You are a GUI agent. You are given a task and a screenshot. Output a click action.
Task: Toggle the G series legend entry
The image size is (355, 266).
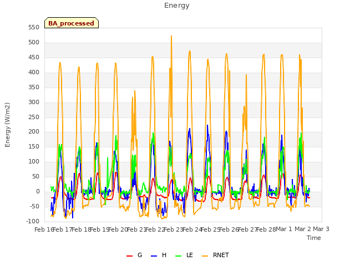pyautogui.click(x=134, y=255)
